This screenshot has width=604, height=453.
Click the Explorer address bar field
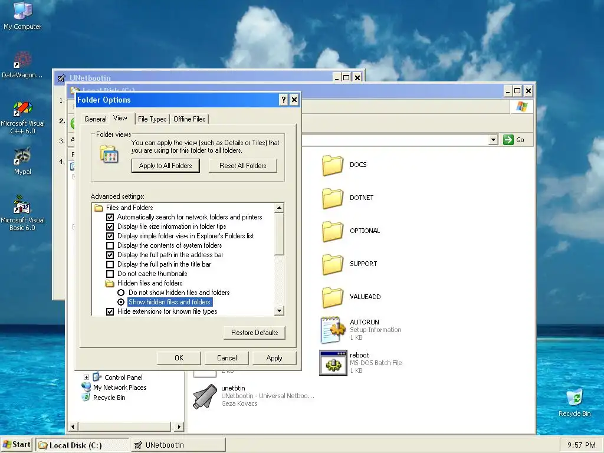395,139
